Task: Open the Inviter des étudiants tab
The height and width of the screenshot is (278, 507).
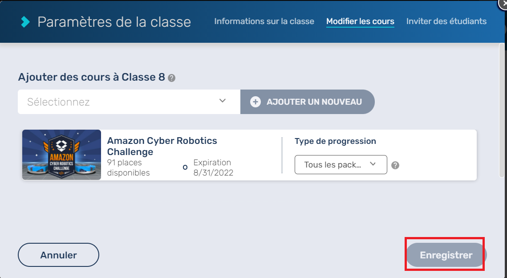Action: (x=446, y=21)
